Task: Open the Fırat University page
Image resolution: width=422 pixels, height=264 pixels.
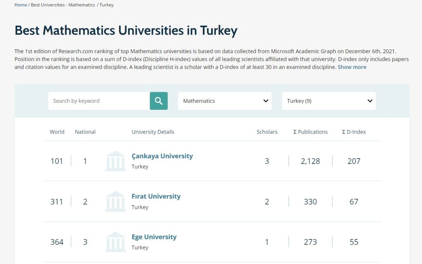Action: coord(156,196)
